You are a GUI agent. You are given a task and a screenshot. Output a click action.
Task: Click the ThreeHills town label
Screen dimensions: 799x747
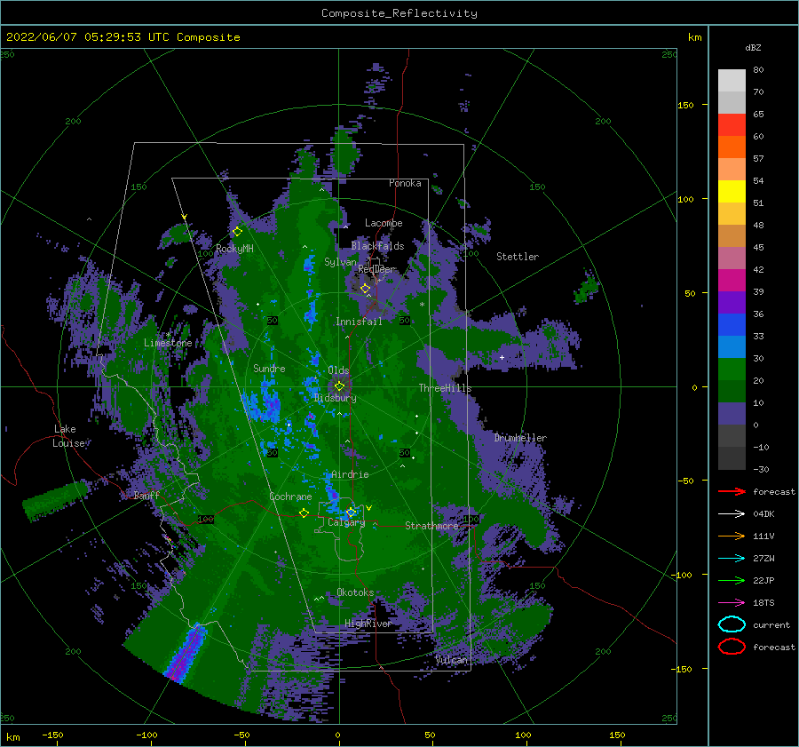[x=445, y=388]
